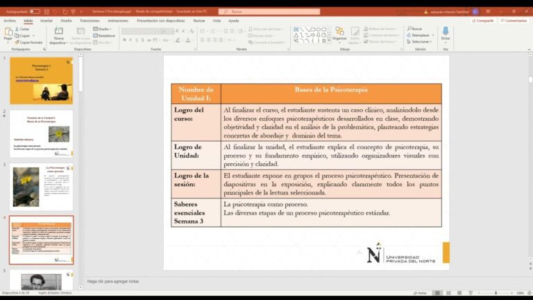The height and width of the screenshot is (300, 533).
Task: Click the Save icon in title bar
Action: (47, 12)
